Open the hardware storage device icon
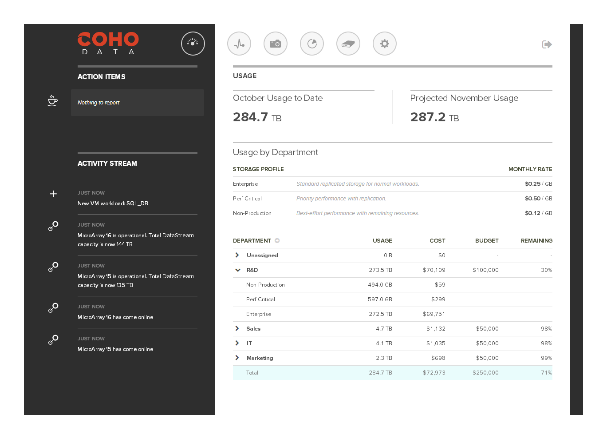 coord(348,44)
